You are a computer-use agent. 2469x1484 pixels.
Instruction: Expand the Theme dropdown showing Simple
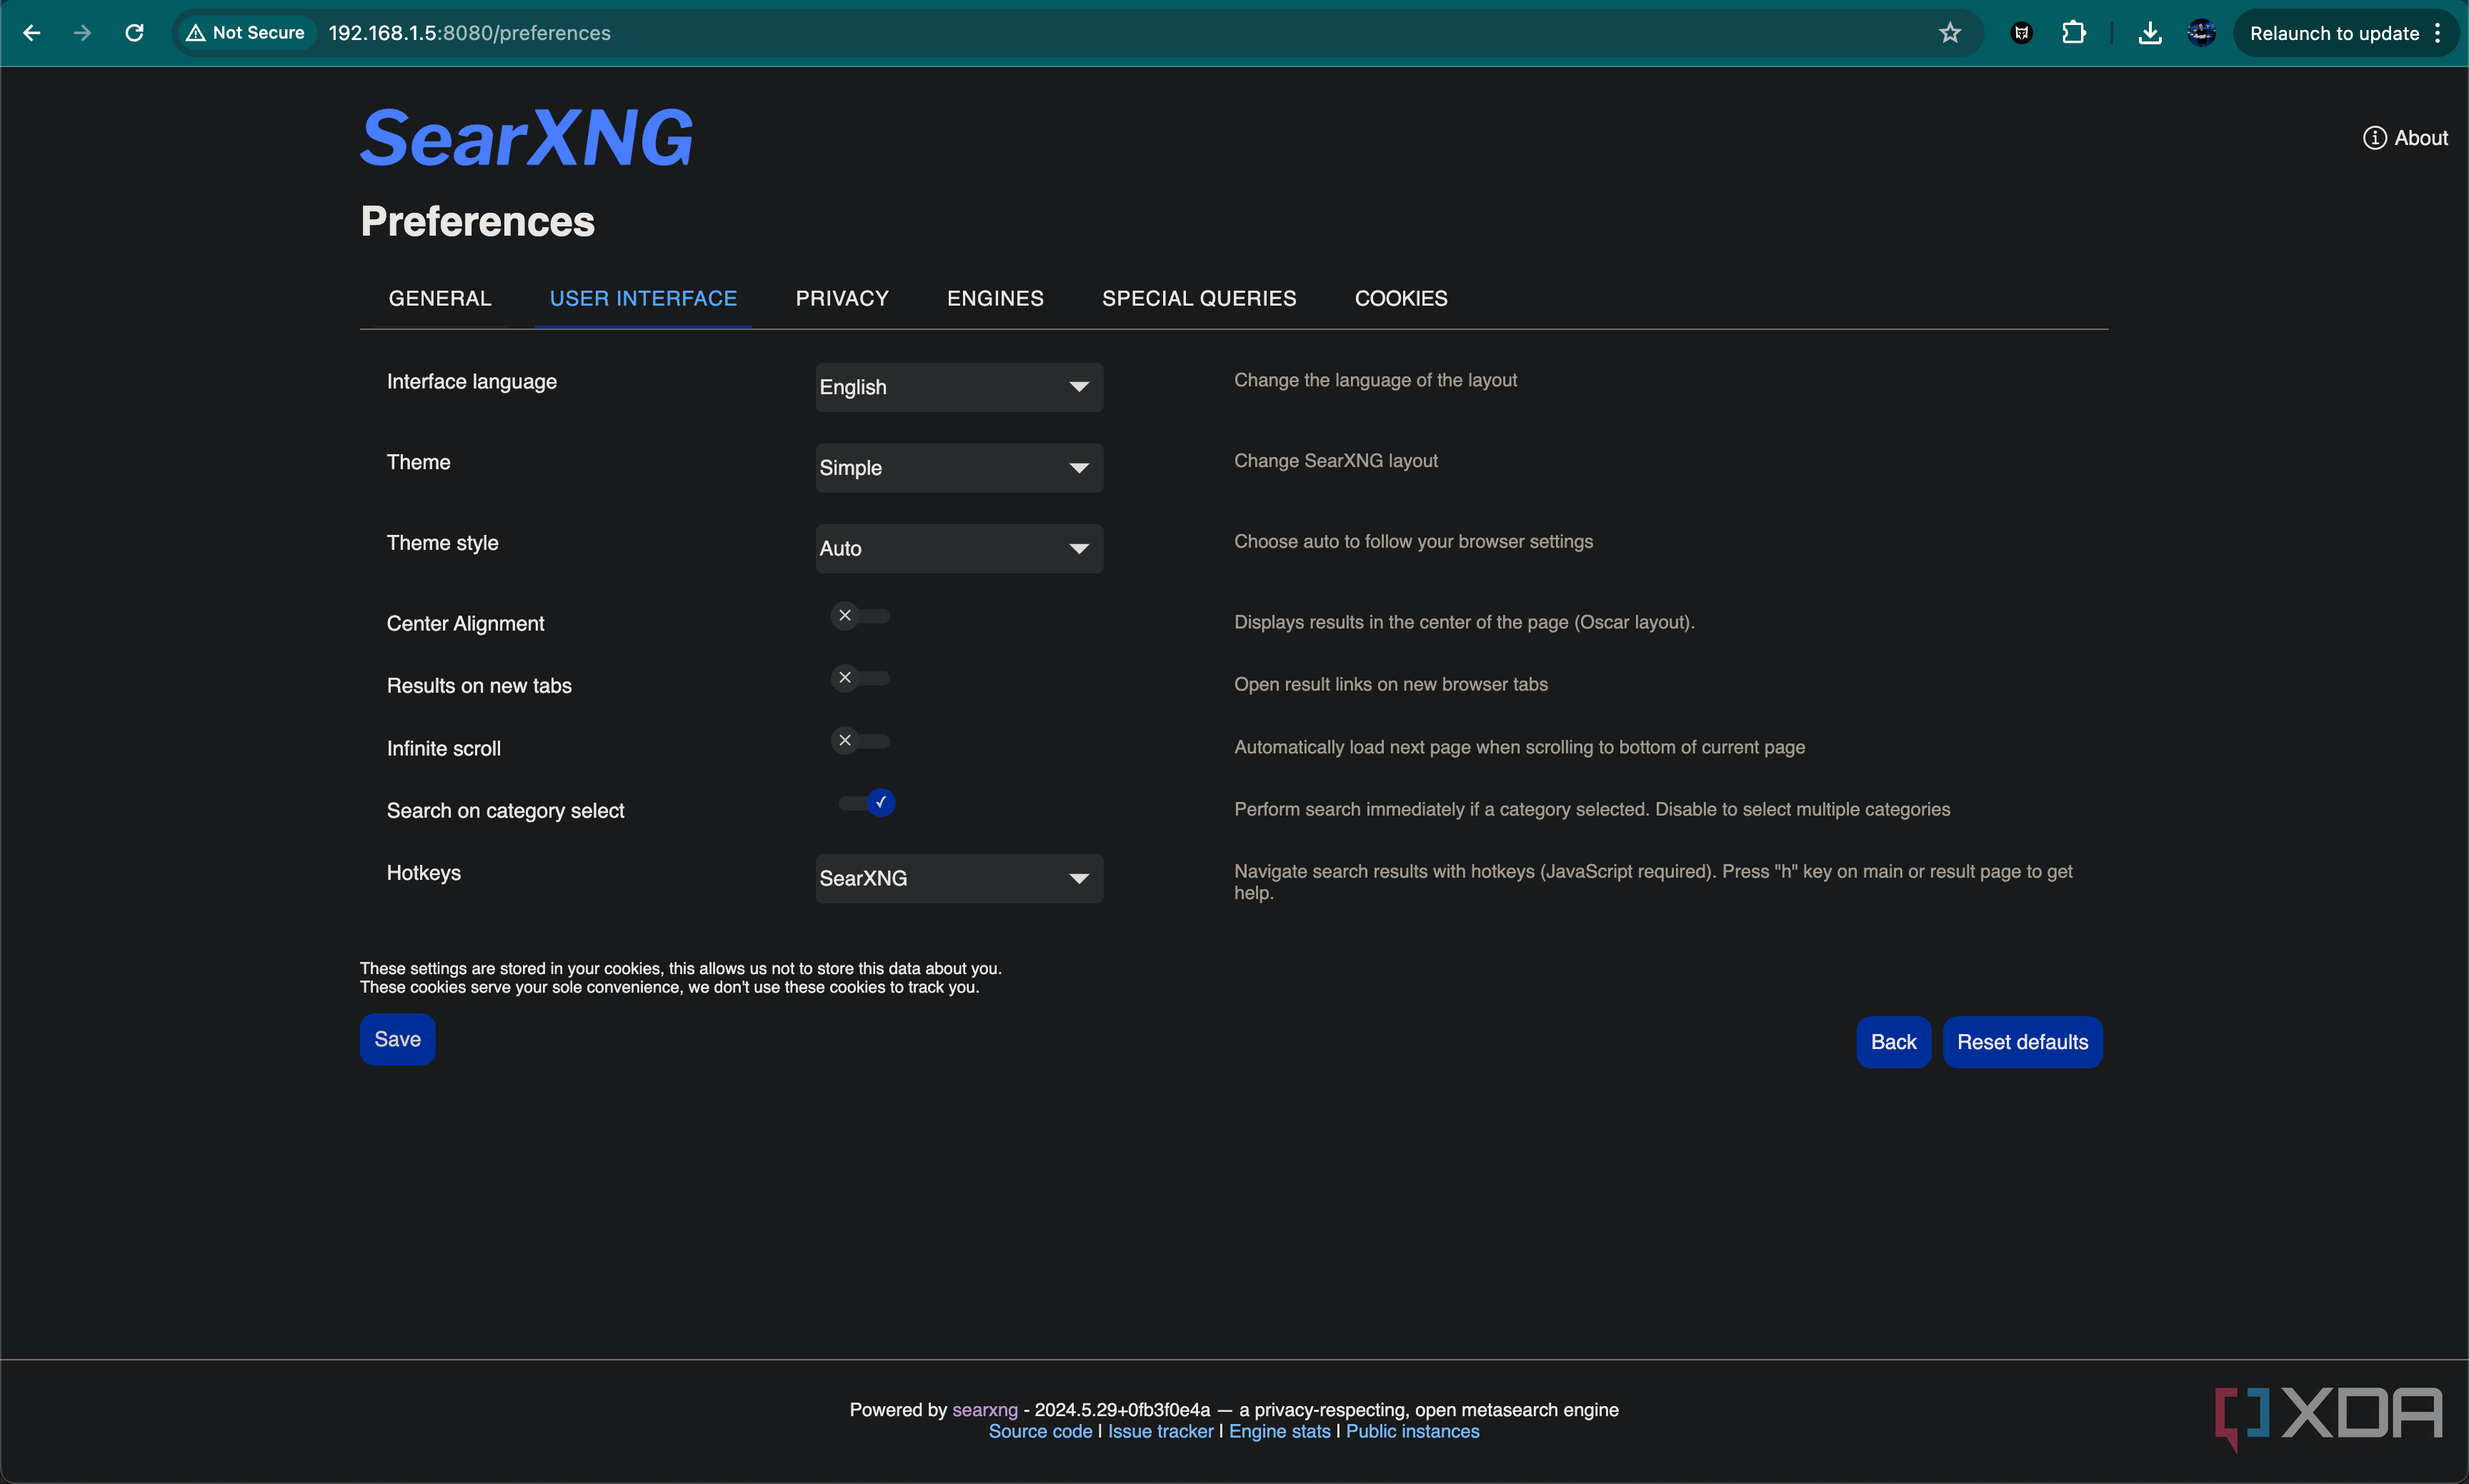(959, 468)
